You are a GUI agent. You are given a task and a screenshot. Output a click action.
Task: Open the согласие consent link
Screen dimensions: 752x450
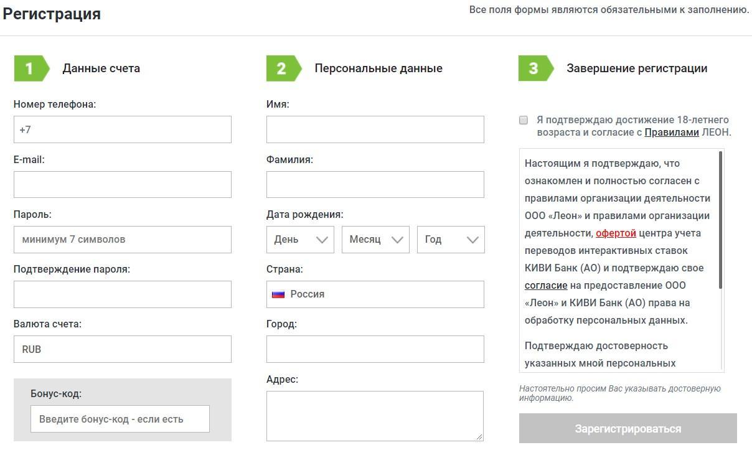point(545,286)
